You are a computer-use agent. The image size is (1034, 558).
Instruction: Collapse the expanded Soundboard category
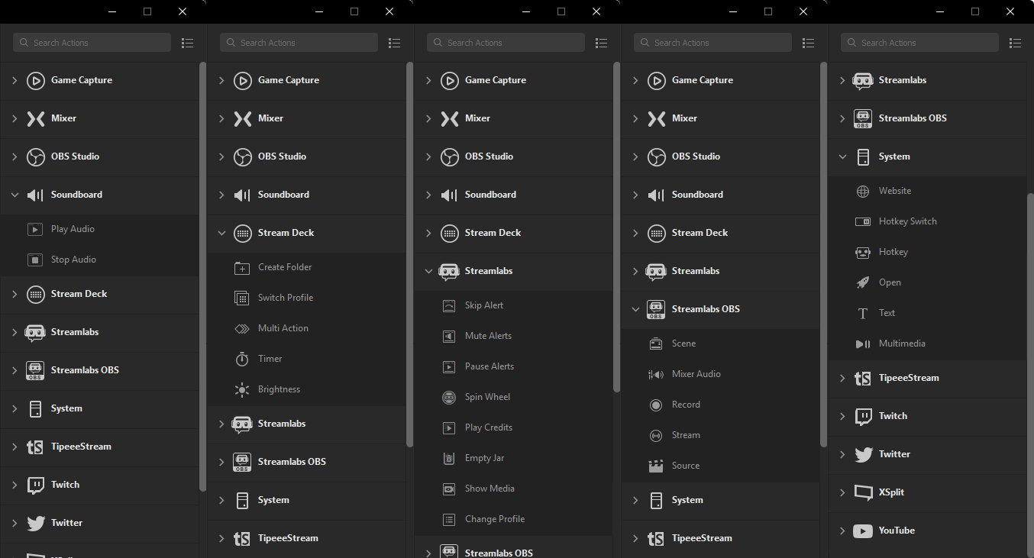15,195
